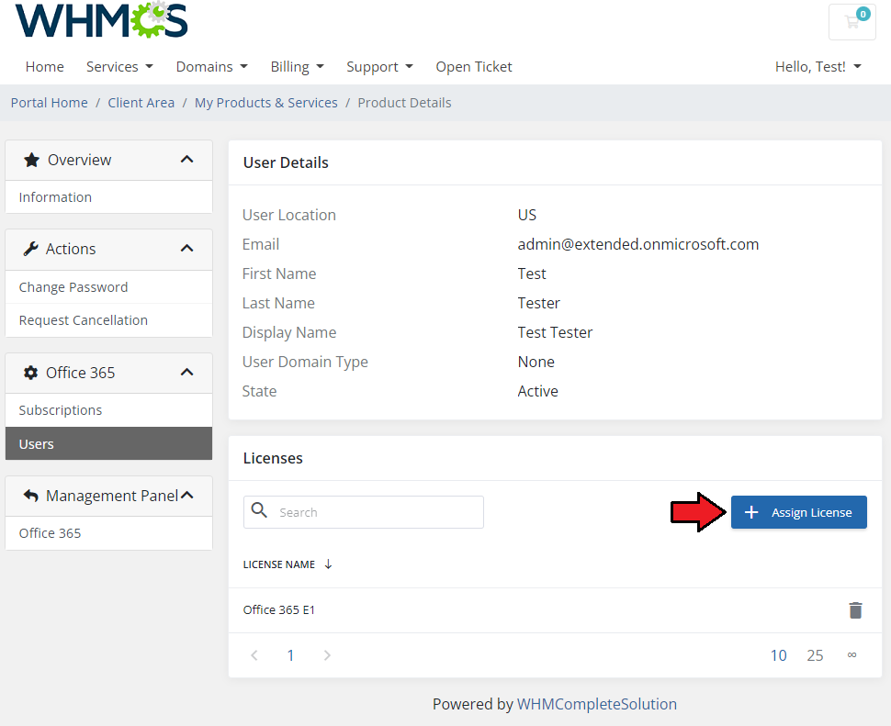Click the Assign License button
This screenshot has height=726, width=891.
[798, 512]
